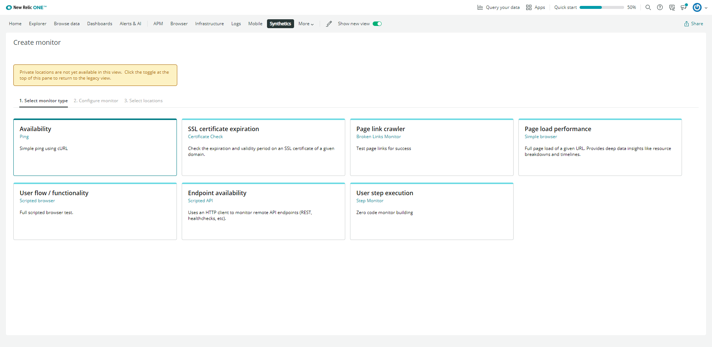The height and width of the screenshot is (347, 712).
Task: Click the Apps label
Action: 540,7
